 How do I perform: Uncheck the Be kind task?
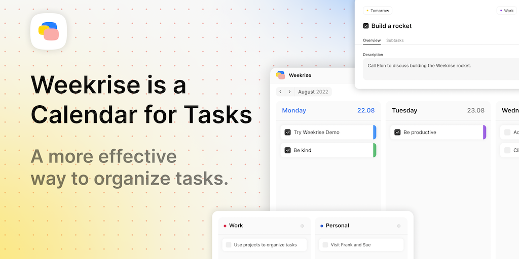[x=287, y=150]
